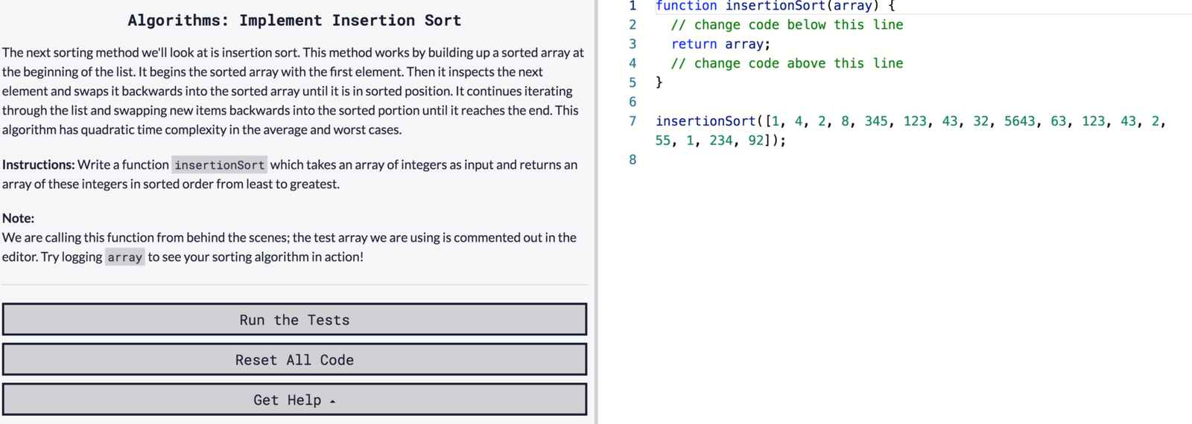Click the "Algorithms: Implement Insertion Sort" heading
Image resolution: width=1192 pixels, height=424 pixels.
(x=294, y=21)
